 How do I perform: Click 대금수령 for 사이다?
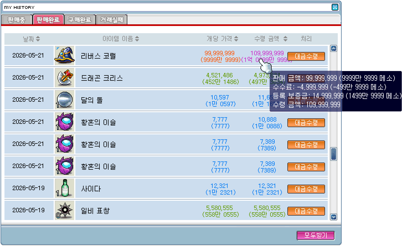point(306,189)
